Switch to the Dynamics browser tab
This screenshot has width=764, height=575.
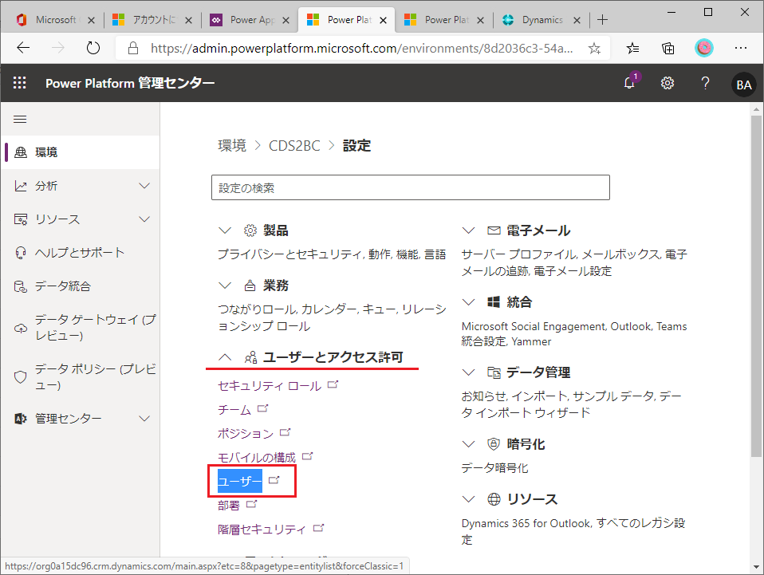pos(541,20)
